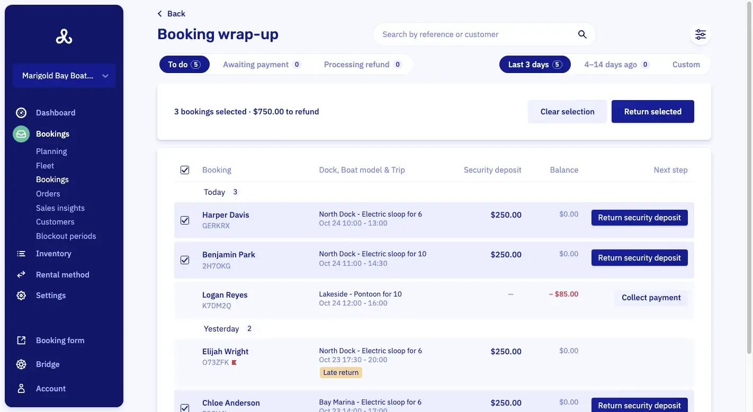Click the Settings gear icon
Image resolution: width=753 pixels, height=412 pixels.
[x=21, y=295]
